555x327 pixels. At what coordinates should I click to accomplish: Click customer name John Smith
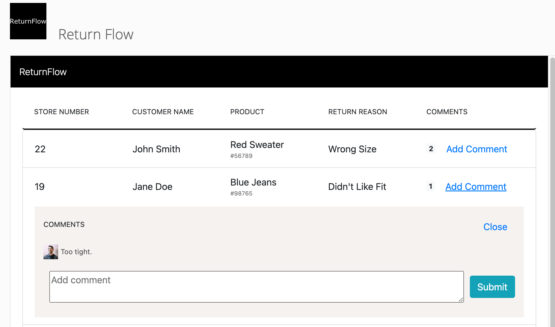coord(156,149)
